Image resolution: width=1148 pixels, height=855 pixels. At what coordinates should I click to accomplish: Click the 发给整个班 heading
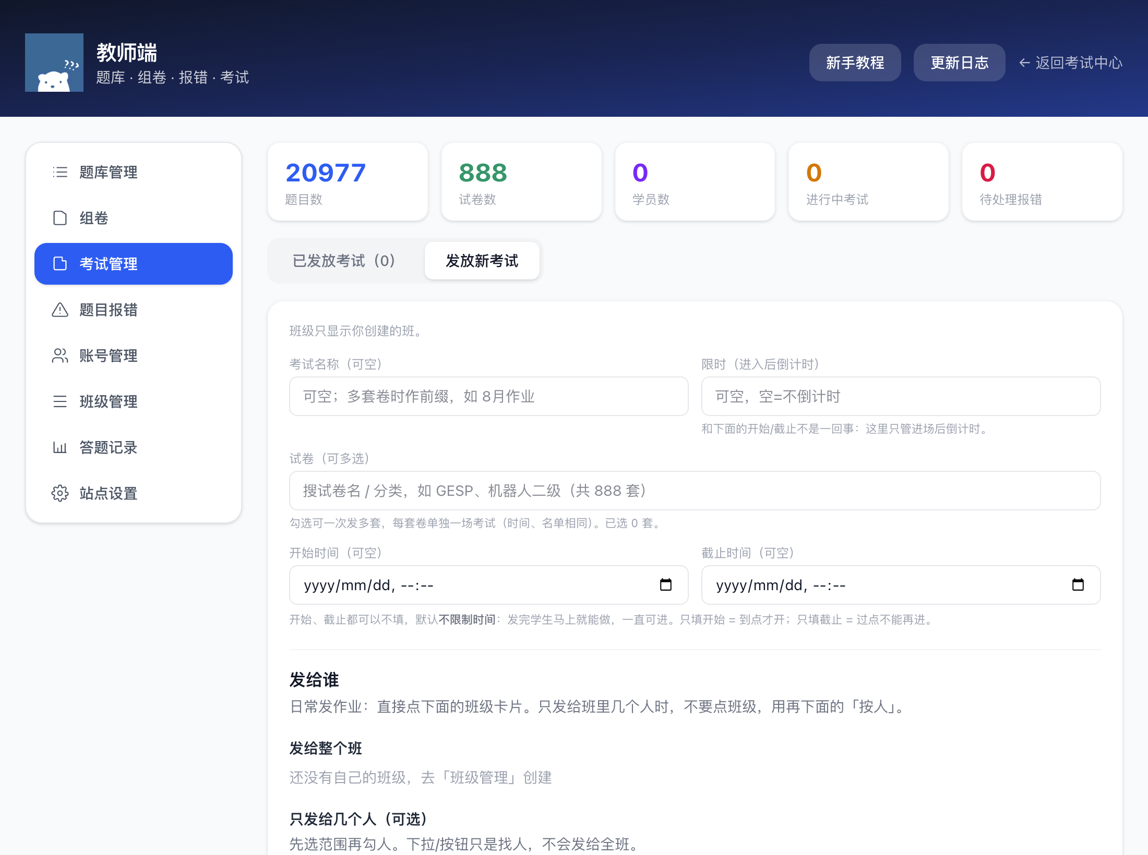pyautogui.click(x=326, y=748)
